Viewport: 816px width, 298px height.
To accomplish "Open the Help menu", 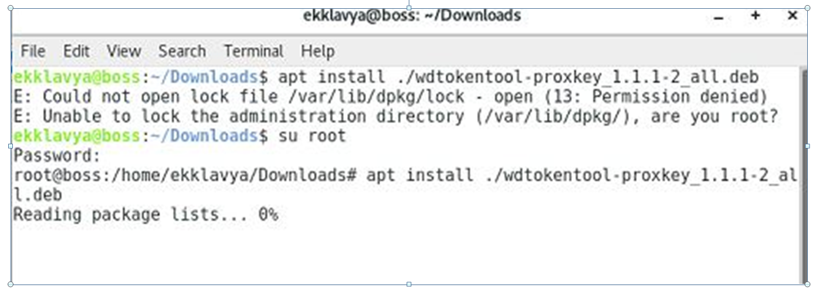I will click(x=317, y=52).
